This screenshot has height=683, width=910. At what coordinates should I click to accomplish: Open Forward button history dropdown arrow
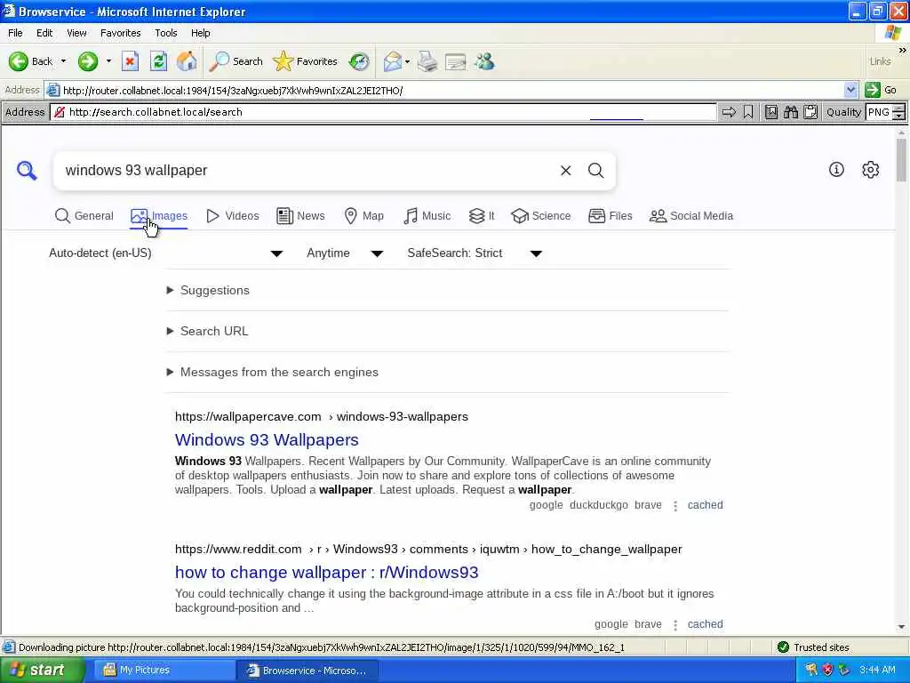click(108, 61)
